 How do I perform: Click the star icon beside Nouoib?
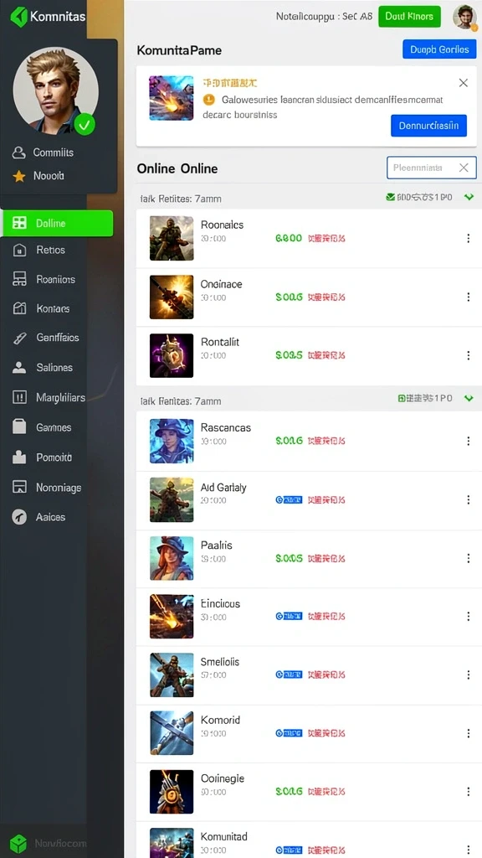coord(19,176)
